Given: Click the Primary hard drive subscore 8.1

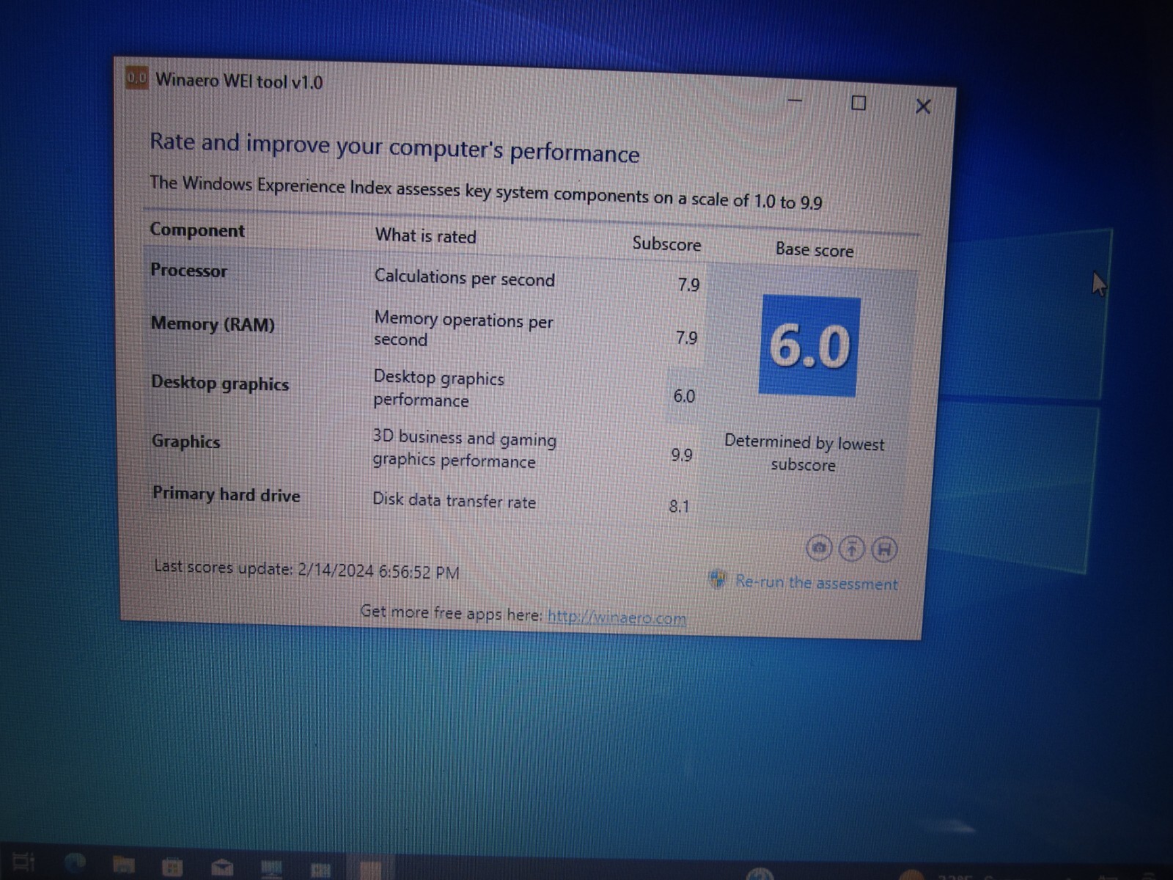Looking at the screenshot, I should tap(679, 507).
